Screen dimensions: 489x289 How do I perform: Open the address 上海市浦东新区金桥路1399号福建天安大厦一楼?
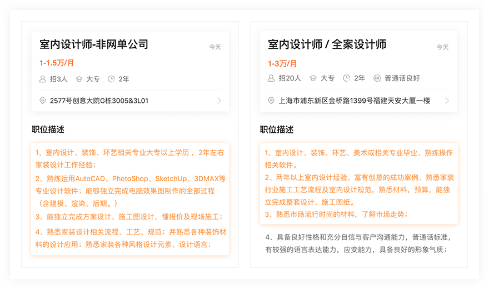point(348,101)
